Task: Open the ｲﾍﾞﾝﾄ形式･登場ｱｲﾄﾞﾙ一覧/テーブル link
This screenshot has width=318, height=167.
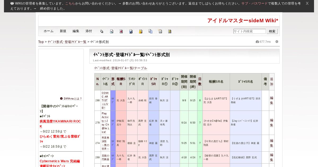Action: click(121, 68)
